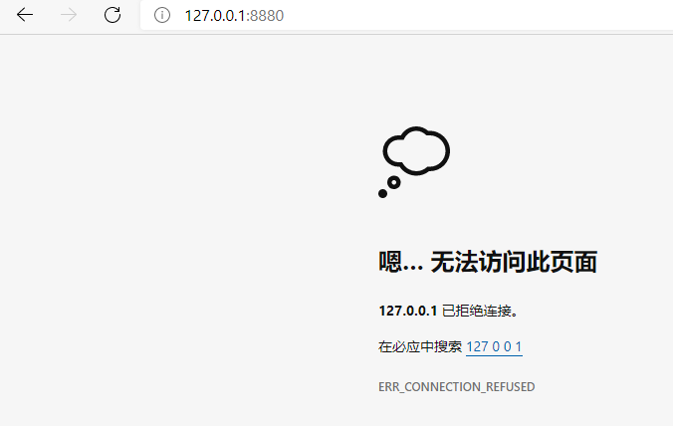Click the ring-shaped dot beneath the cloud
Image resolution: width=673 pixels, height=426 pixels.
[394, 183]
